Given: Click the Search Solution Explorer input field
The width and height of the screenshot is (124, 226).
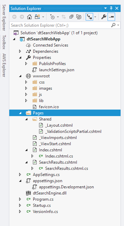Looking at the screenshot, I should pos(61,25).
